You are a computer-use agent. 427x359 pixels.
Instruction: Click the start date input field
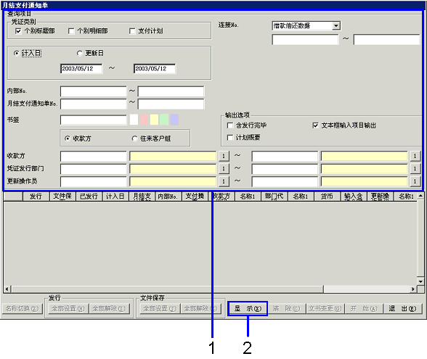pyautogui.click(x=81, y=68)
